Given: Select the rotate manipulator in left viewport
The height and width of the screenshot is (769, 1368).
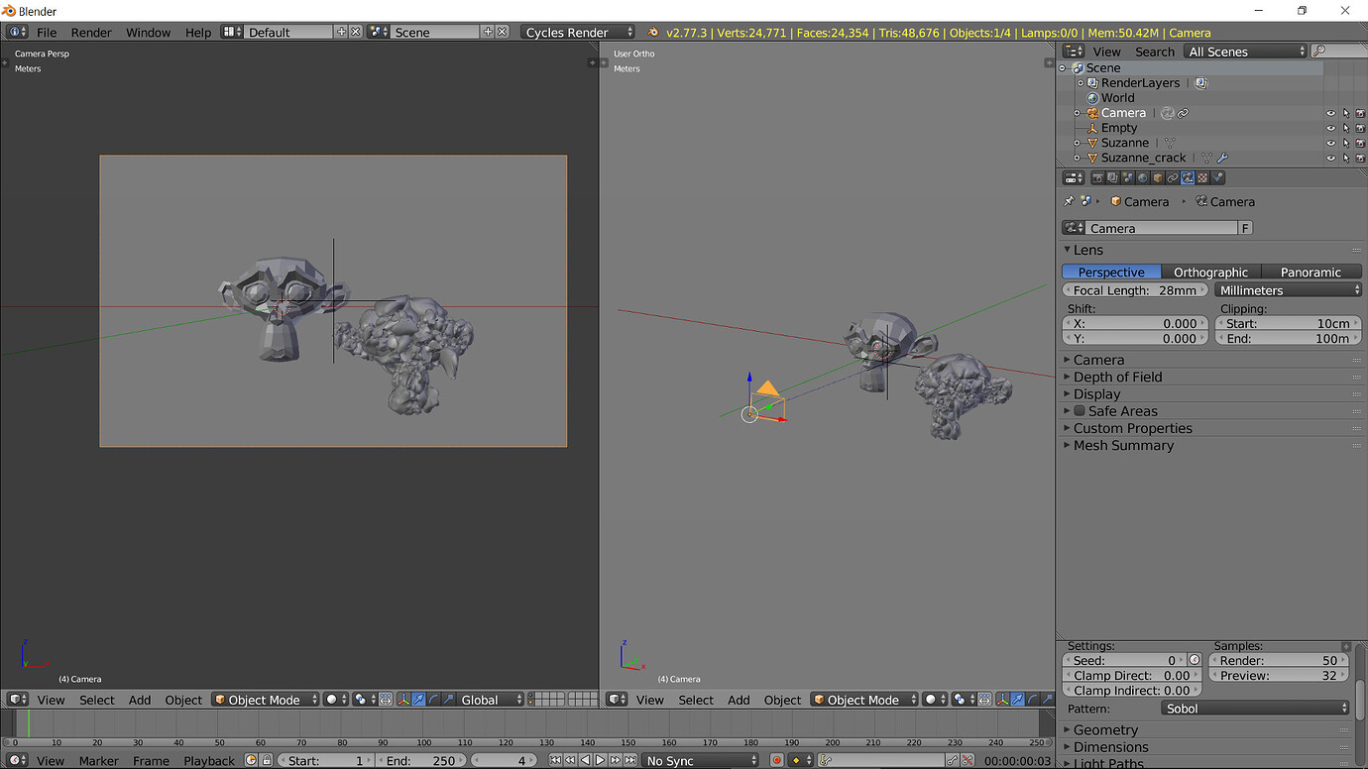Looking at the screenshot, I should point(433,699).
